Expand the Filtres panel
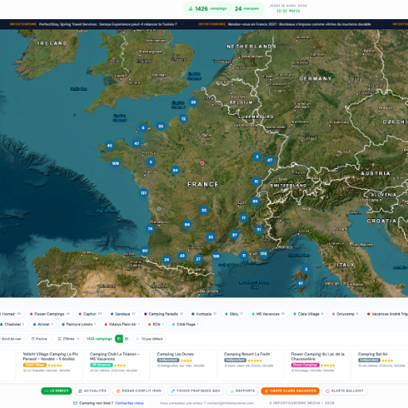The width and height of the screenshot is (408, 408). point(69,339)
